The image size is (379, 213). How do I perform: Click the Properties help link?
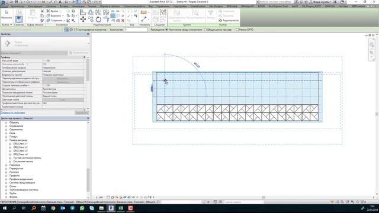(13, 113)
